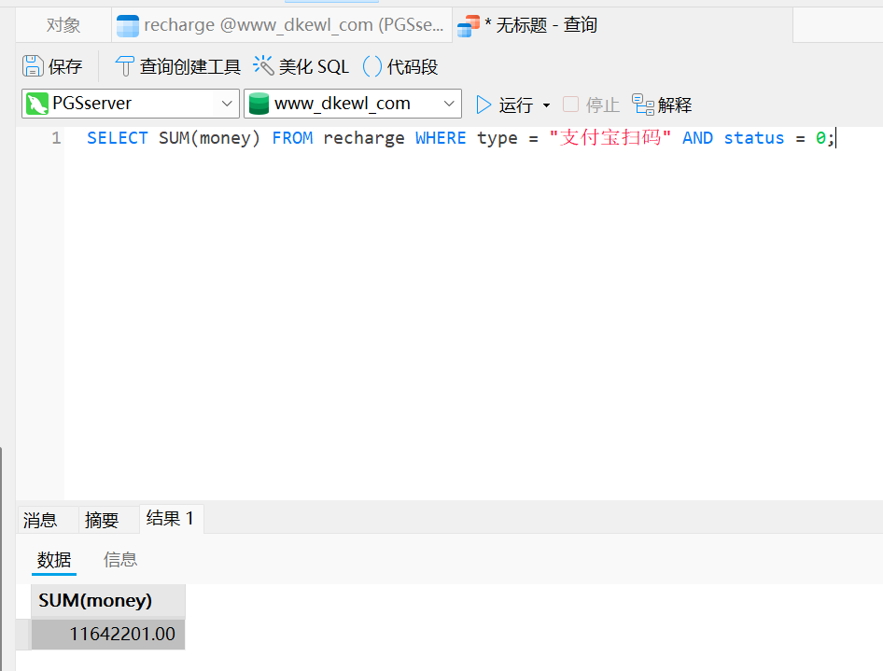Click the status keyword in the query

pyautogui.click(x=753, y=138)
